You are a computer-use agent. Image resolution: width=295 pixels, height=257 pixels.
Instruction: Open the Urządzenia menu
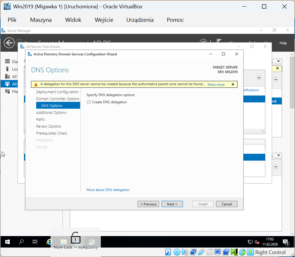140,20
